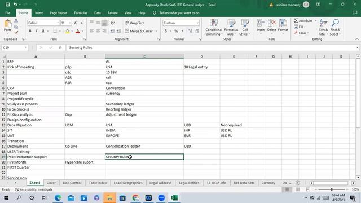Image resolution: width=361 pixels, height=203 pixels.
Task: Click the Decrease Font Size icon
Action: [x=82, y=23]
